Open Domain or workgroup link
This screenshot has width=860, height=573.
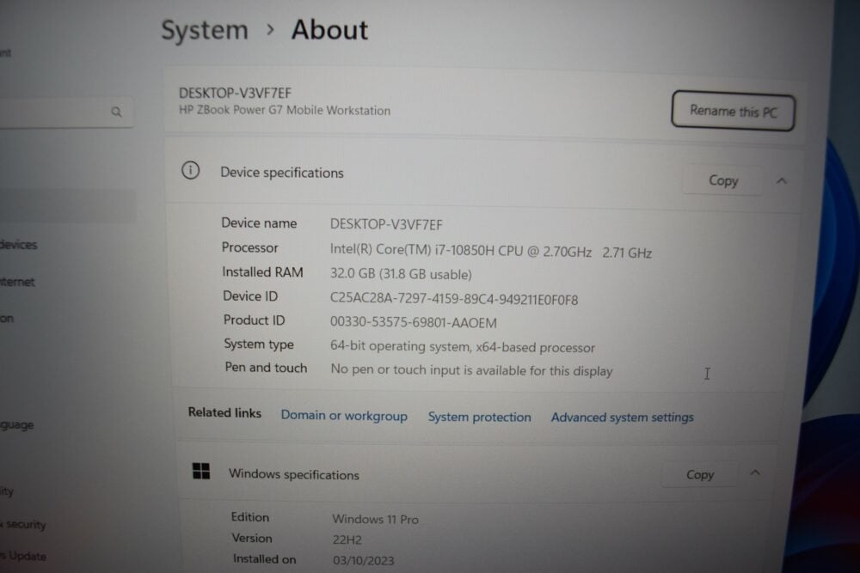click(344, 415)
